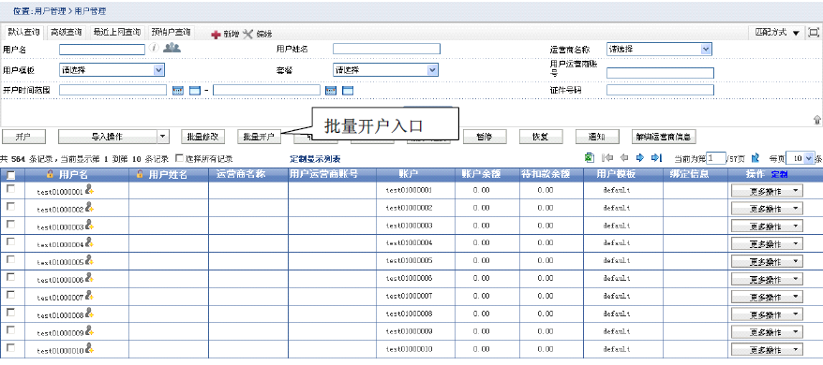
Task: Click the user icon beside test01000010
Action: [x=89, y=348]
